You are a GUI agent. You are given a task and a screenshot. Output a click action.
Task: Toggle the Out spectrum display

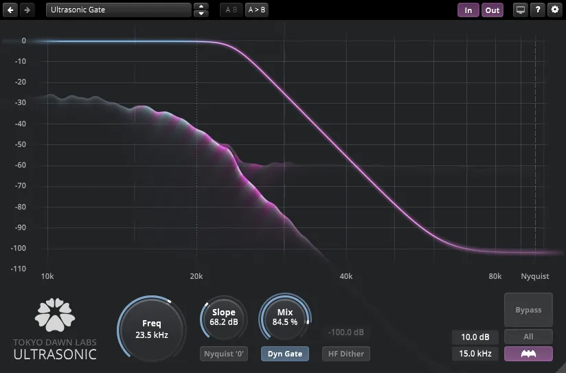pyautogui.click(x=493, y=10)
